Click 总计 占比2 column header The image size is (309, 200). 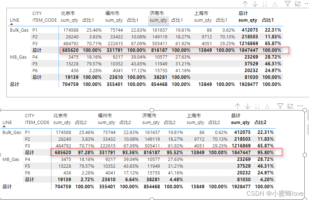click(260, 123)
